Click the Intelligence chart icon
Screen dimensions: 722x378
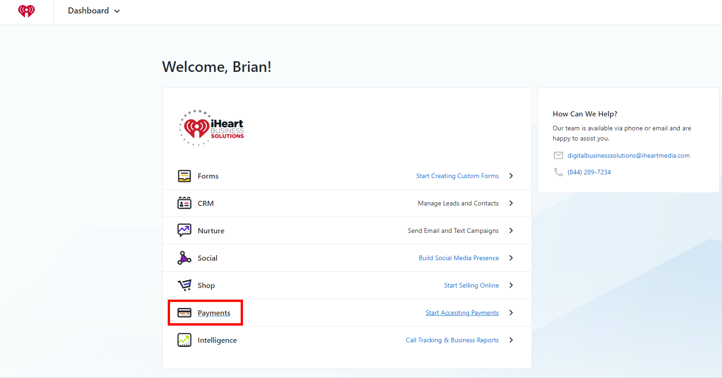click(x=184, y=340)
